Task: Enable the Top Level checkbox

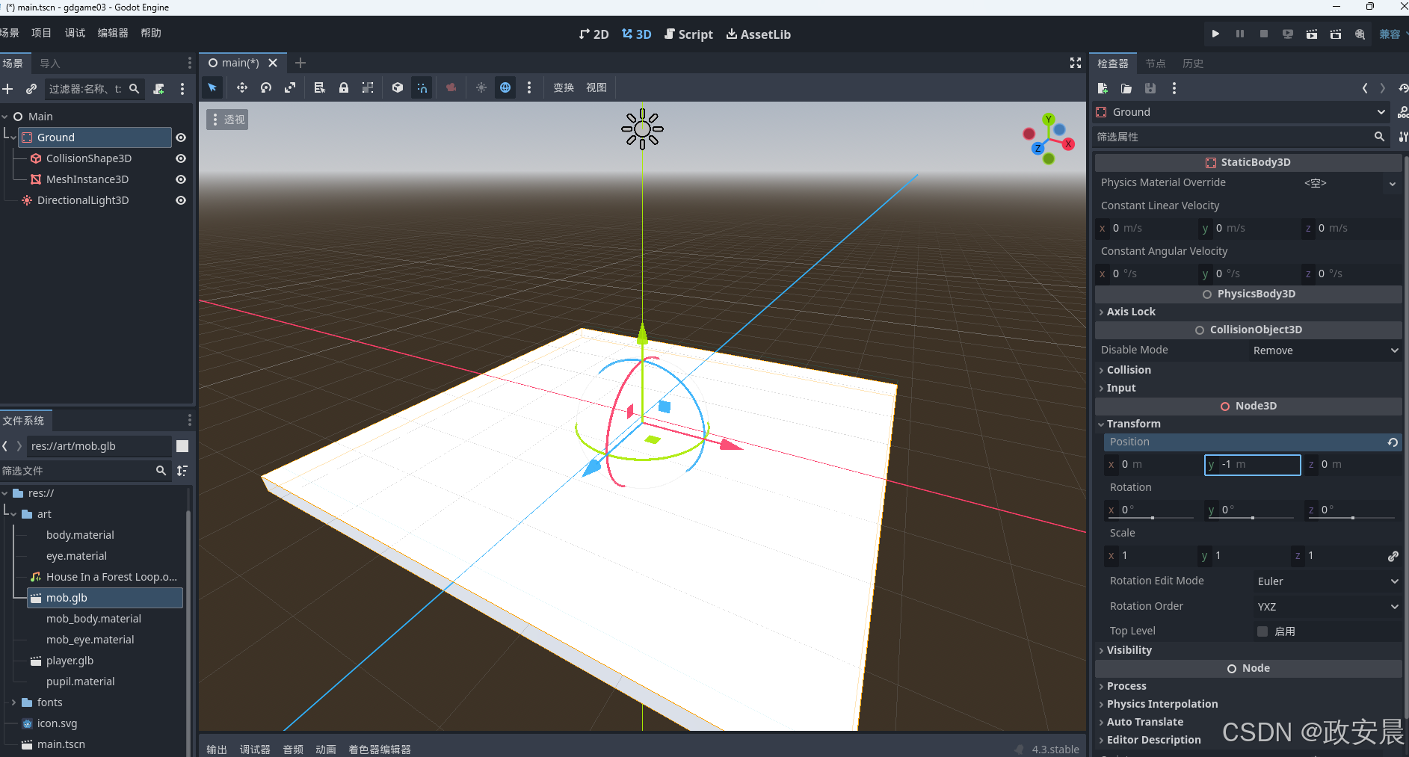Action: click(1262, 631)
